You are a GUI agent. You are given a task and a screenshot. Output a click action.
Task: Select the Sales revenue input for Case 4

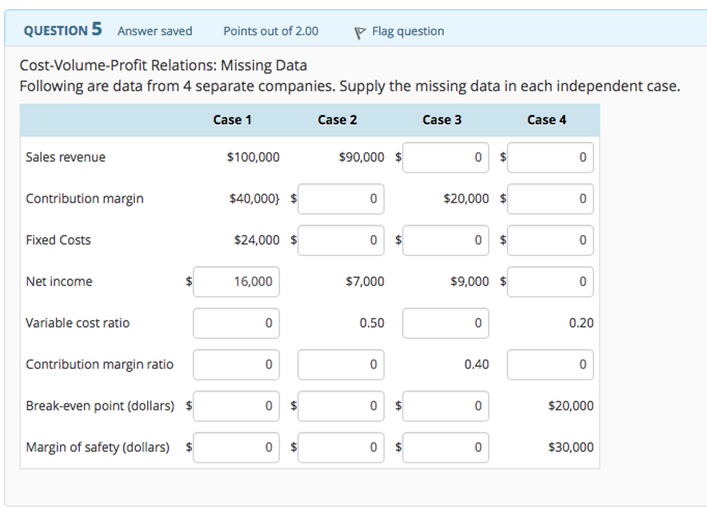click(549, 157)
